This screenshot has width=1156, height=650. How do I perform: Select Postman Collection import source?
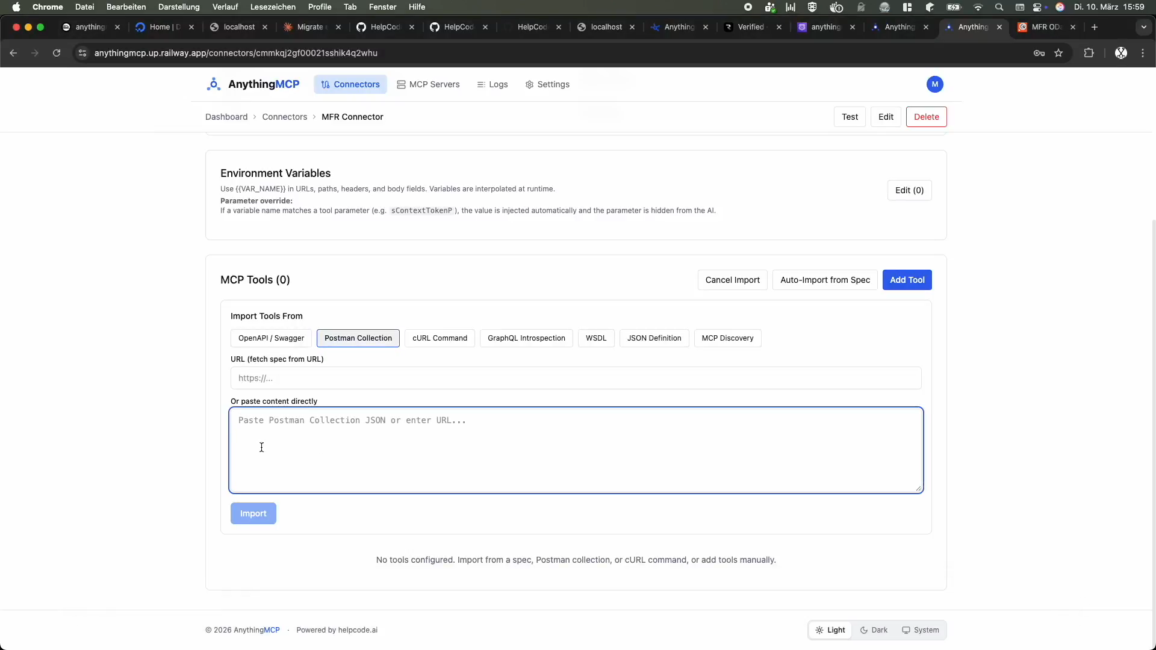point(358,338)
